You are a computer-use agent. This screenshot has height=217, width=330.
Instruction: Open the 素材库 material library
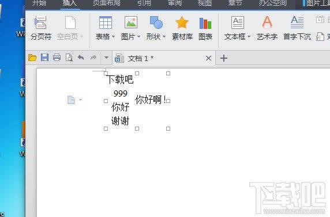click(182, 28)
